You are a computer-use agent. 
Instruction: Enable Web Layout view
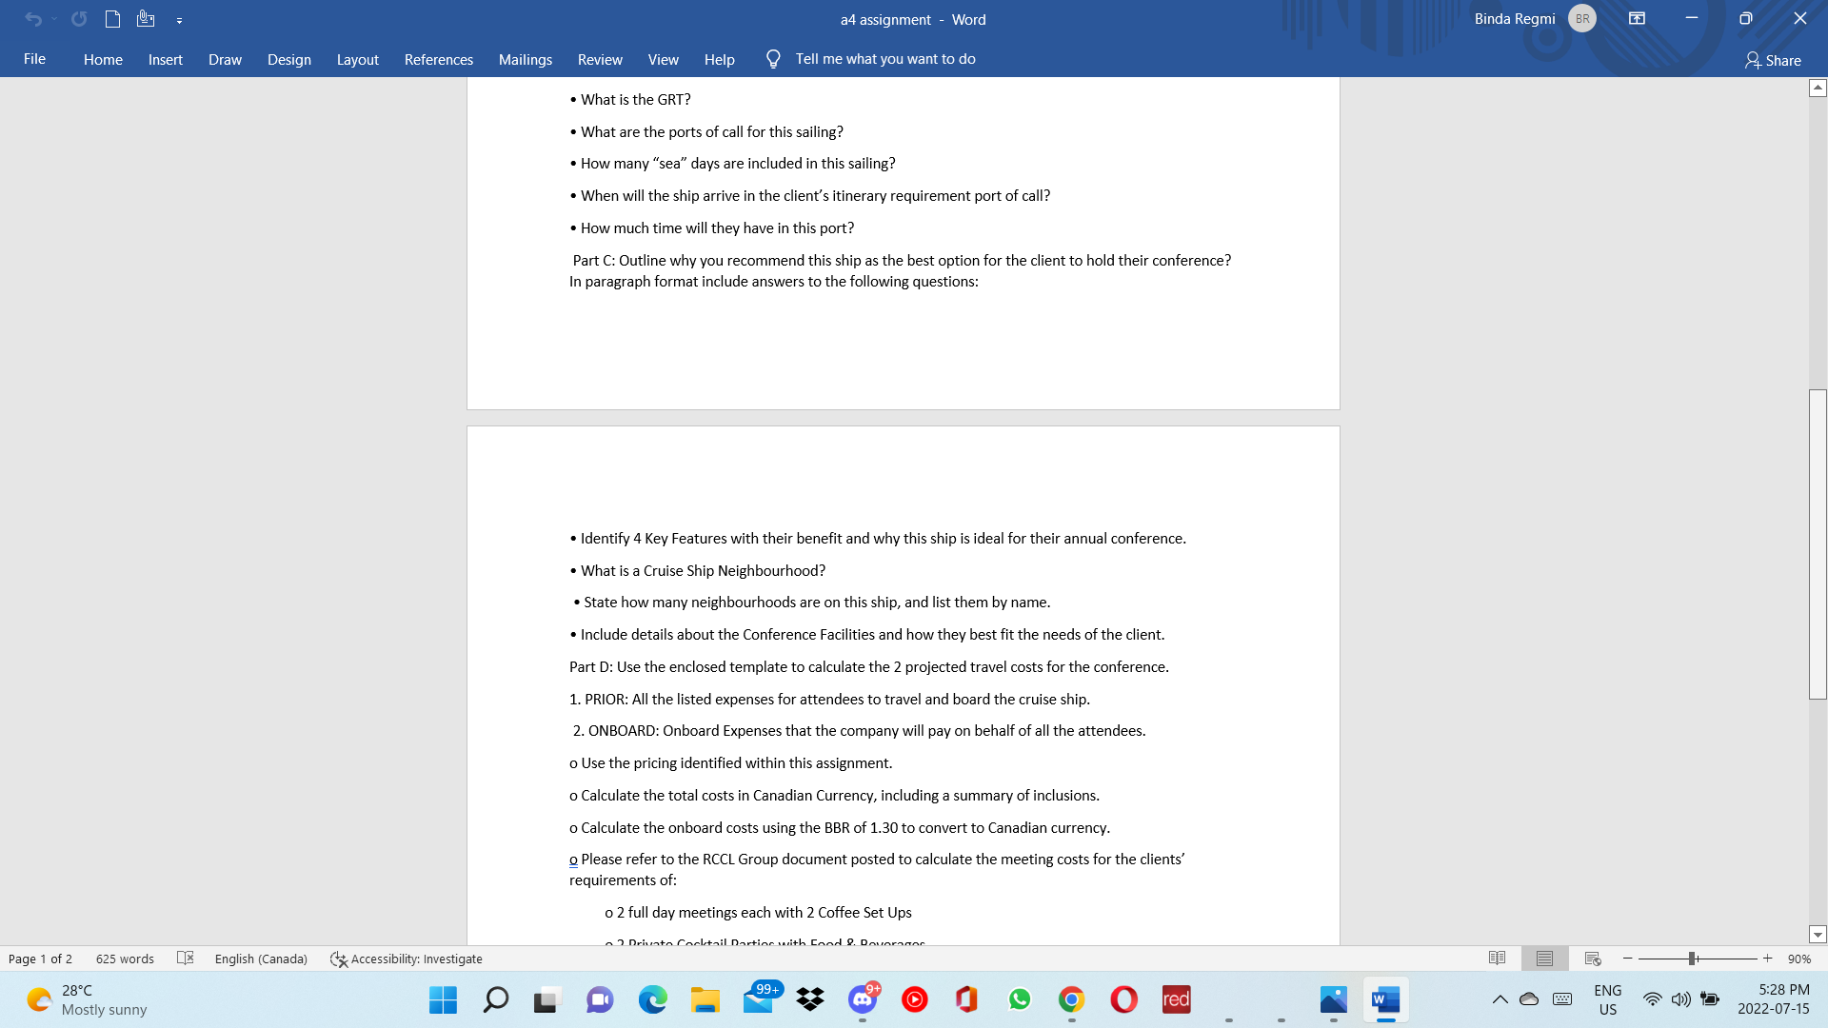pos(1592,959)
